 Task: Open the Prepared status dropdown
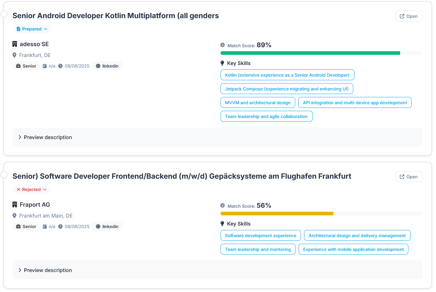[32, 29]
